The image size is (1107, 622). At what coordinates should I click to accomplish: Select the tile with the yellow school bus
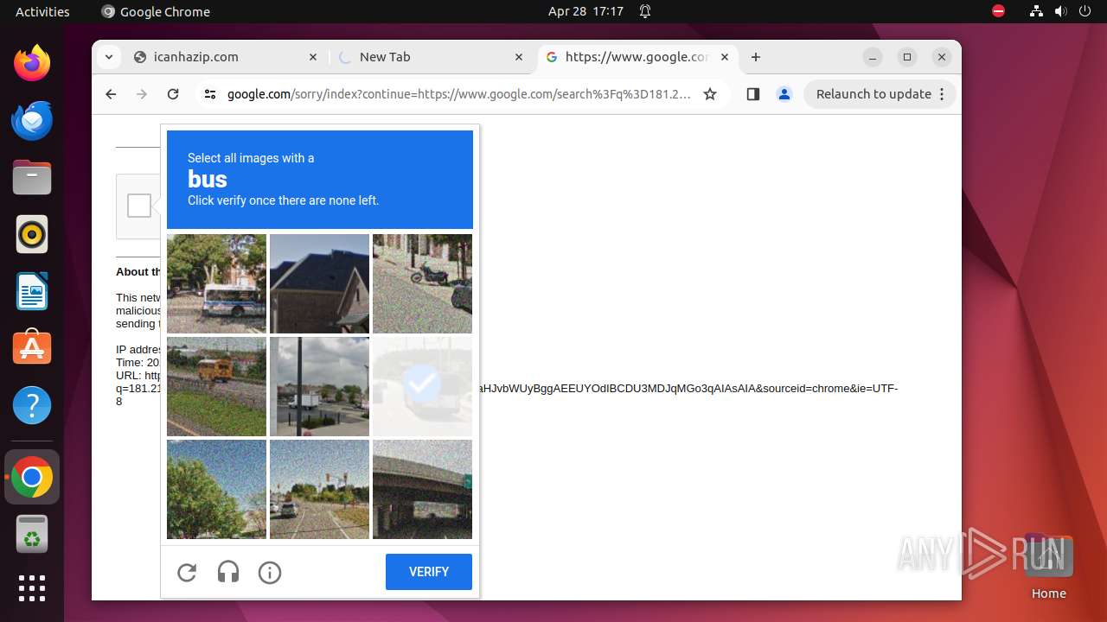tap(216, 386)
